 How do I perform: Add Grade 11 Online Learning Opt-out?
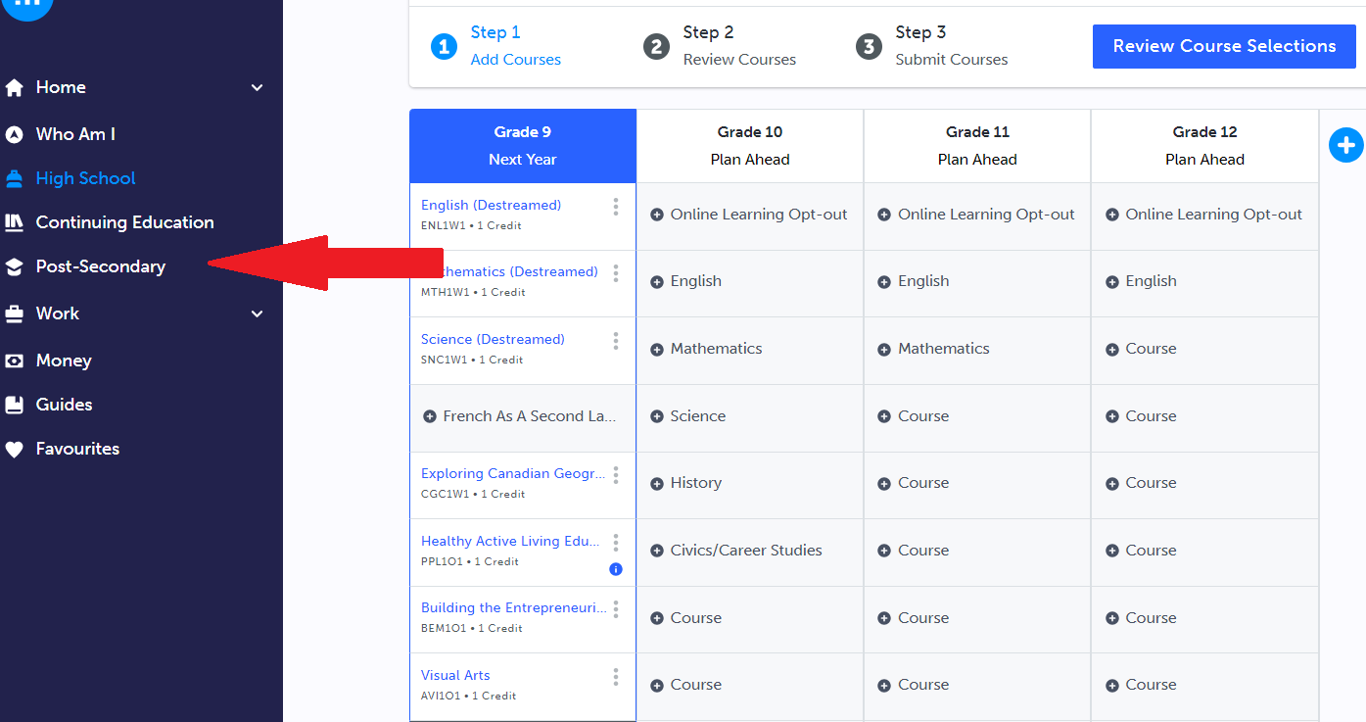[977, 215]
